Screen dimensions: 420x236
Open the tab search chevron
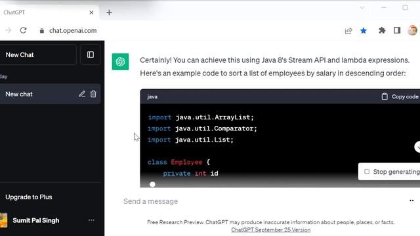pyautogui.click(x=362, y=8)
